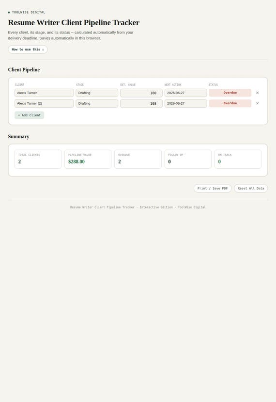This screenshot has width=276, height=402.
Task: Open Stage dropdown for Alexis Turner row
Action: (97, 93)
